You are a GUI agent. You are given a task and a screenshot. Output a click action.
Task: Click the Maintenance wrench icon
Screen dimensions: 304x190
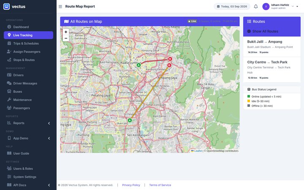[9, 100]
